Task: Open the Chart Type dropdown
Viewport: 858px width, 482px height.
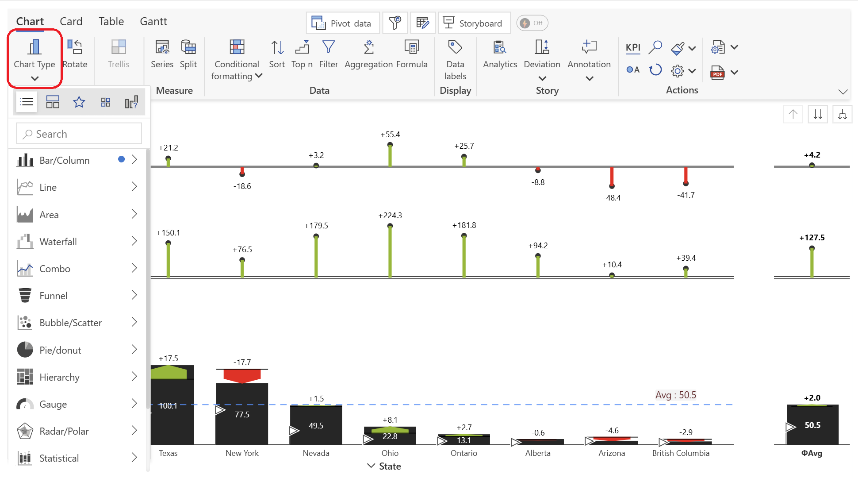Action: (34, 59)
